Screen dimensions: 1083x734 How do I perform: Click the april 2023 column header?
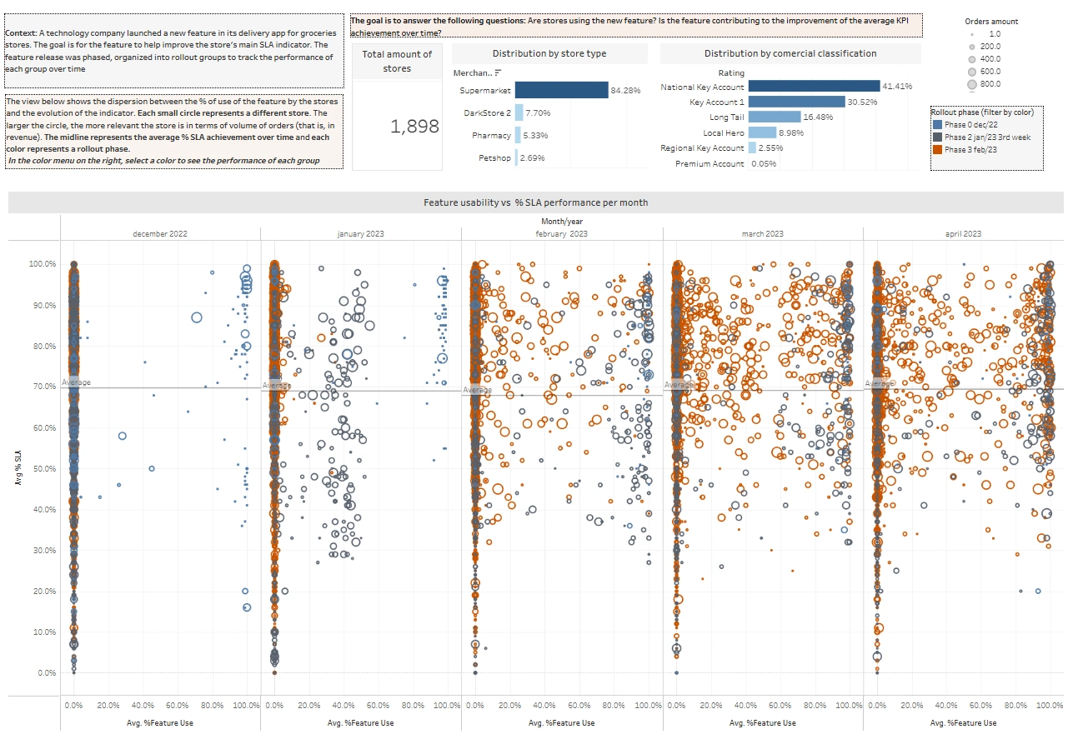(963, 234)
